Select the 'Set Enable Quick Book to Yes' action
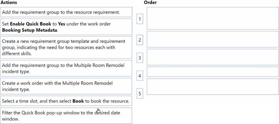The image size is (279, 124). point(66,27)
